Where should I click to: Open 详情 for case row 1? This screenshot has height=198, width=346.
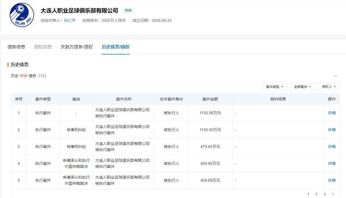pyautogui.click(x=332, y=113)
